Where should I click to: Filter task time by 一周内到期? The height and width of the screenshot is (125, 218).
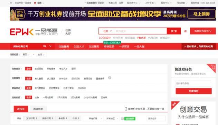(x=48, y=97)
